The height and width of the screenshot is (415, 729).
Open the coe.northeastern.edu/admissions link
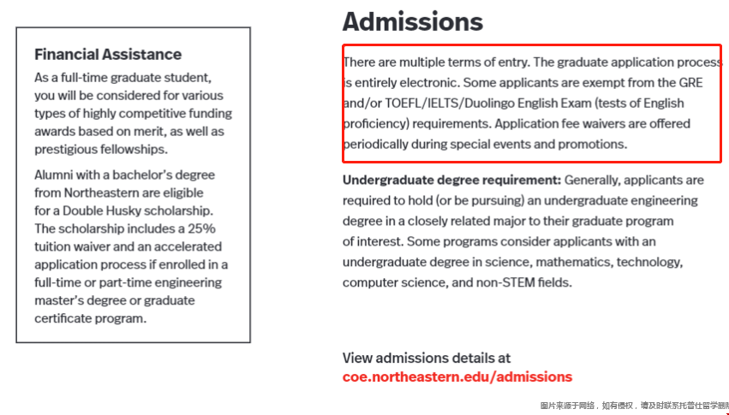coord(457,376)
